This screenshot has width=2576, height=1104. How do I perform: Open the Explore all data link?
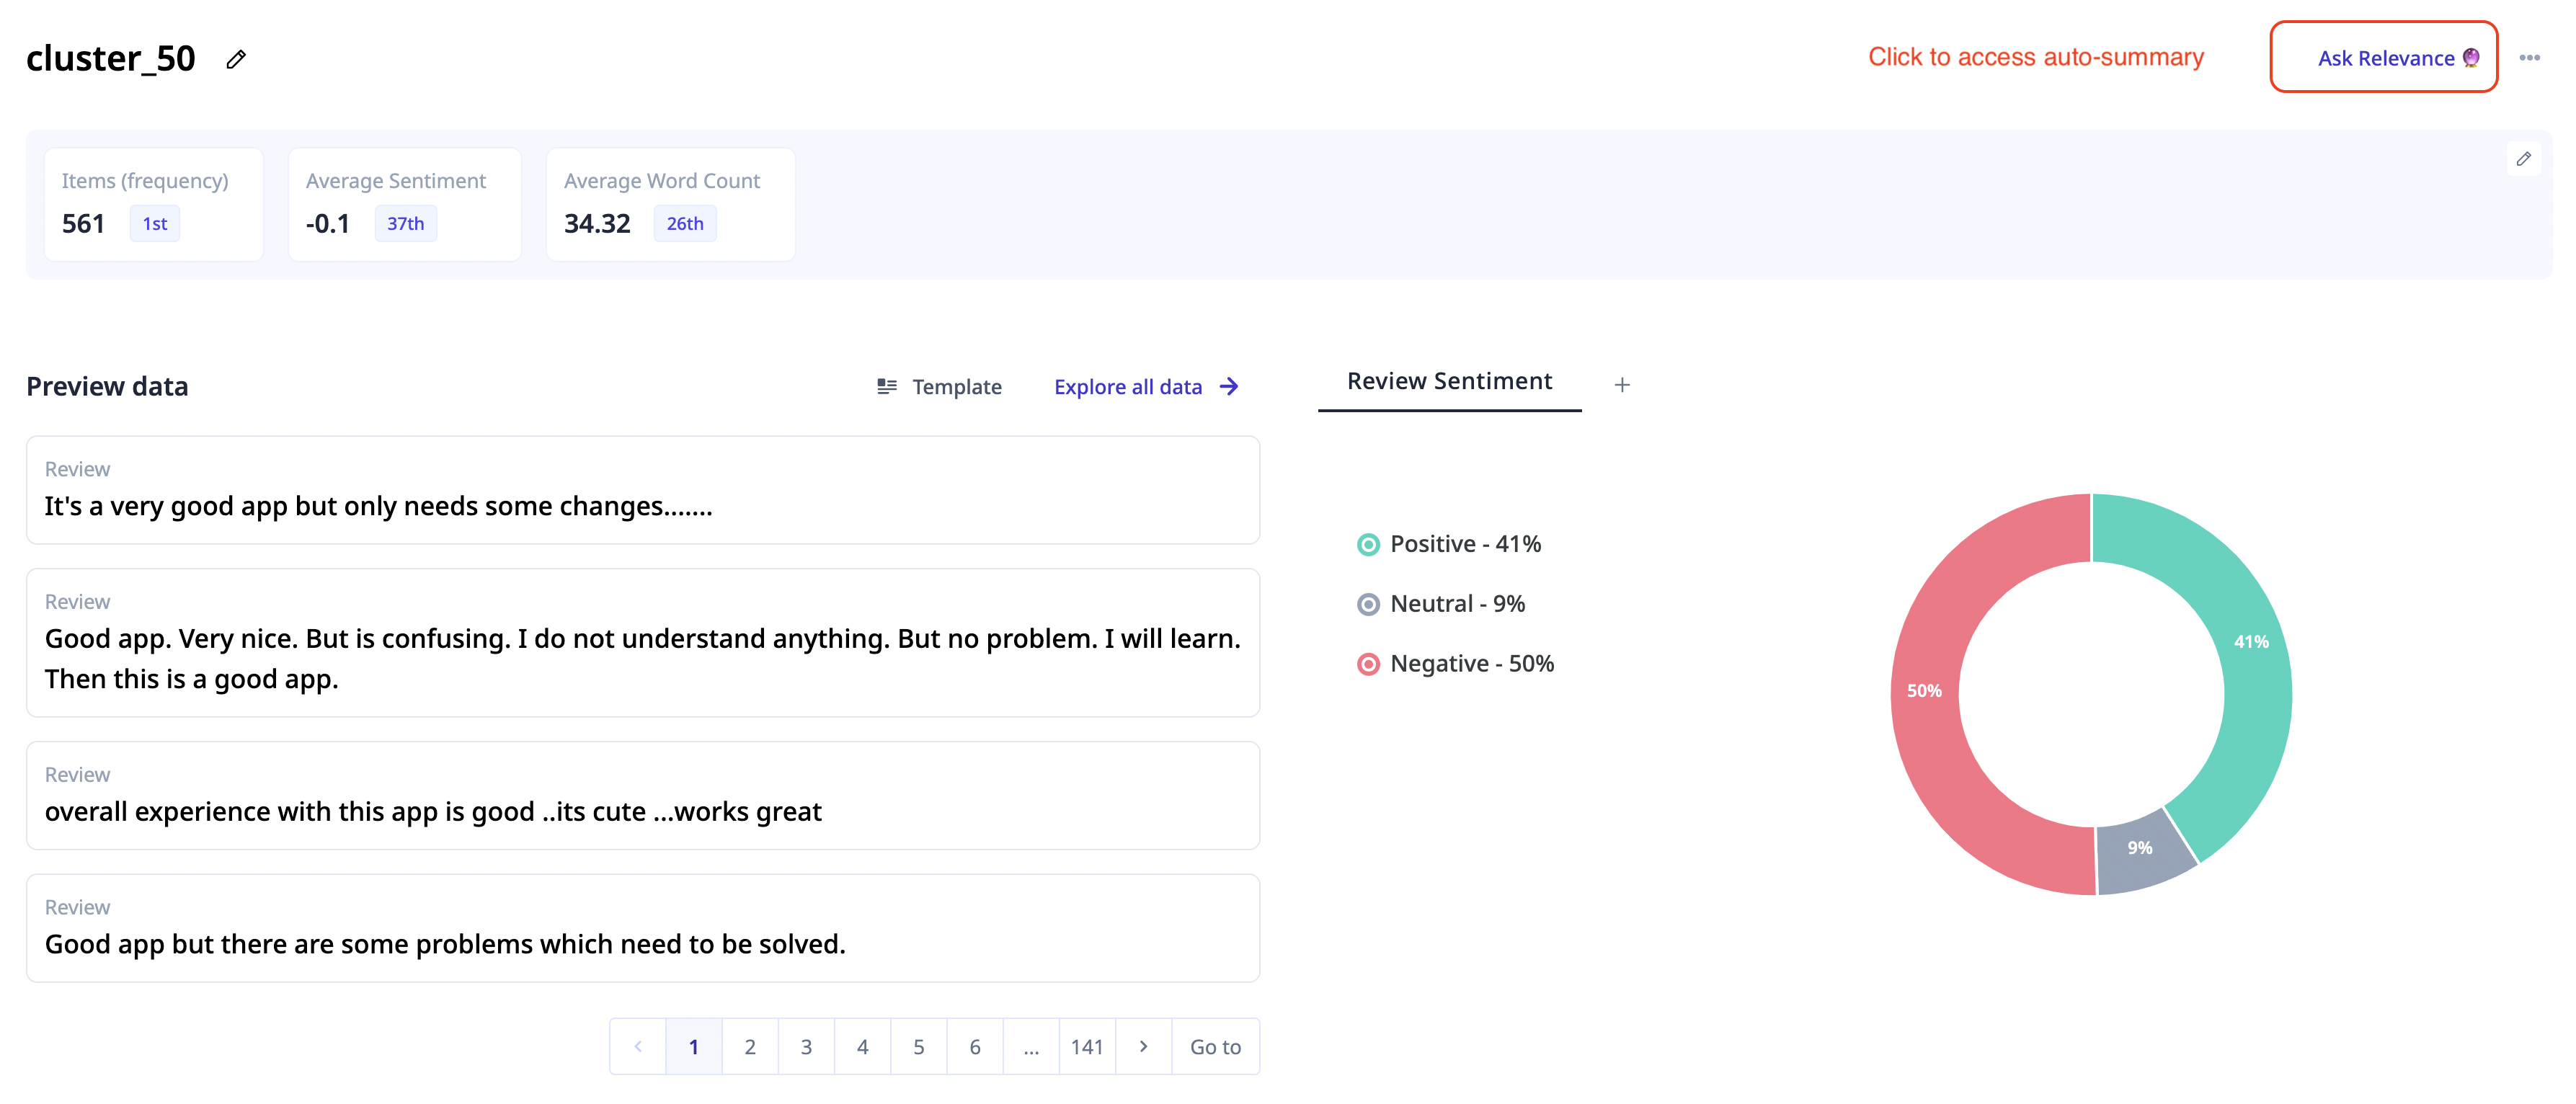[x=1128, y=387]
